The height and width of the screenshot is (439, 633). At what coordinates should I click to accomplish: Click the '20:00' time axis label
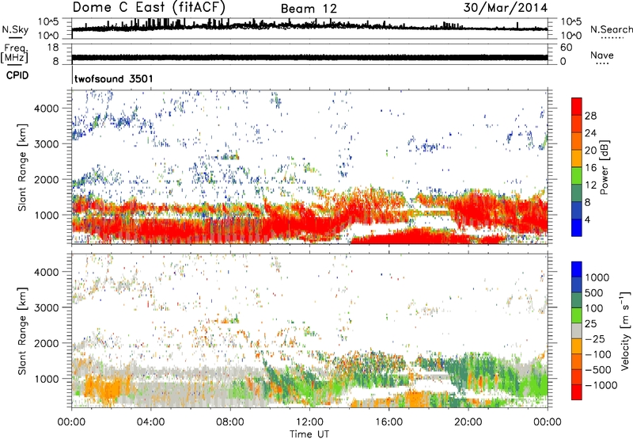(x=468, y=422)
